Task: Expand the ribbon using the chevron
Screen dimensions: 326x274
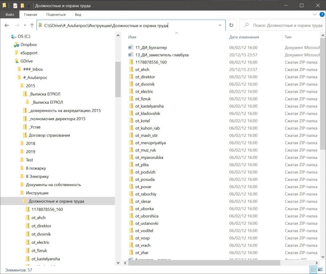Action: click(315, 15)
